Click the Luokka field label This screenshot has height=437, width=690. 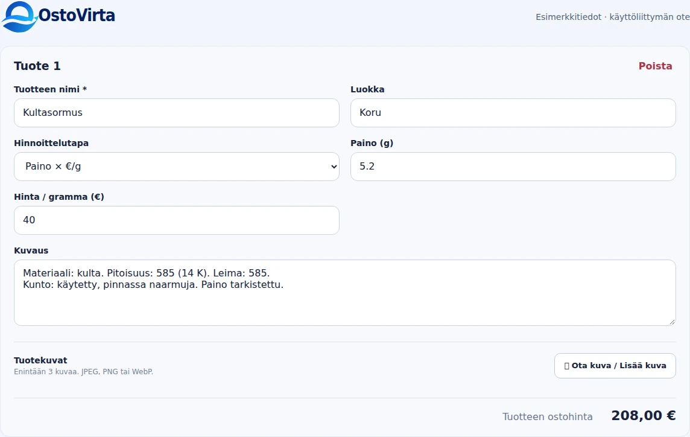tap(367, 89)
